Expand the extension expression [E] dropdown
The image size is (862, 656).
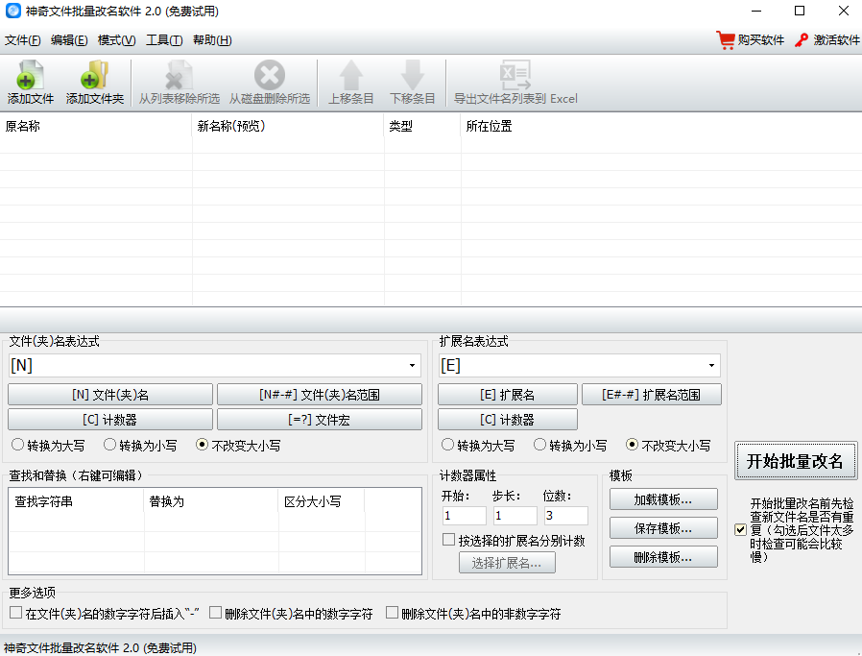point(711,366)
